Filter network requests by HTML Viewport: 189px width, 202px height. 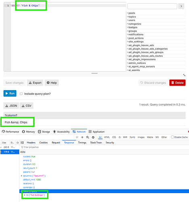(x=107, y=137)
